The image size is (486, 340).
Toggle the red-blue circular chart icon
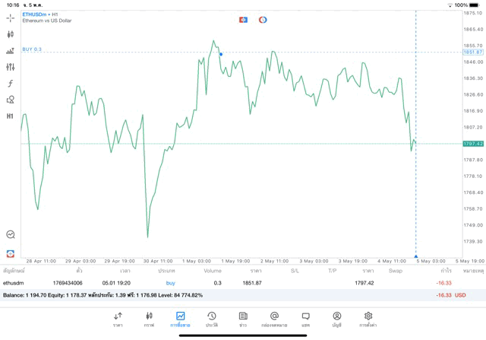(263, 20)
